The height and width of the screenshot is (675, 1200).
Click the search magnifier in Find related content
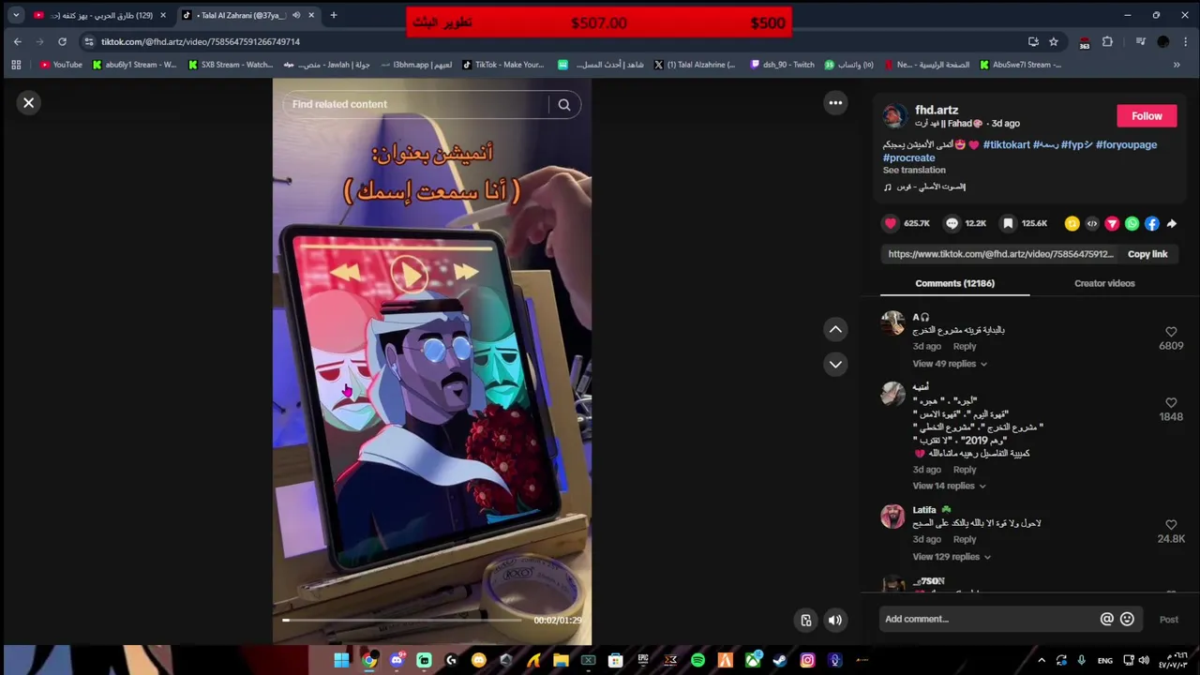(x=564, y=105)
